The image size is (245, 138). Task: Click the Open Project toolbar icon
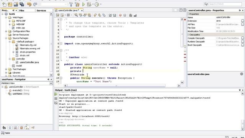pos(16,4)
